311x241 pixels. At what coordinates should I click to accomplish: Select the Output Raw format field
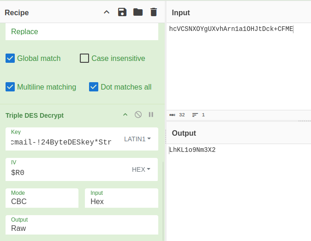[x=82, y=228]
